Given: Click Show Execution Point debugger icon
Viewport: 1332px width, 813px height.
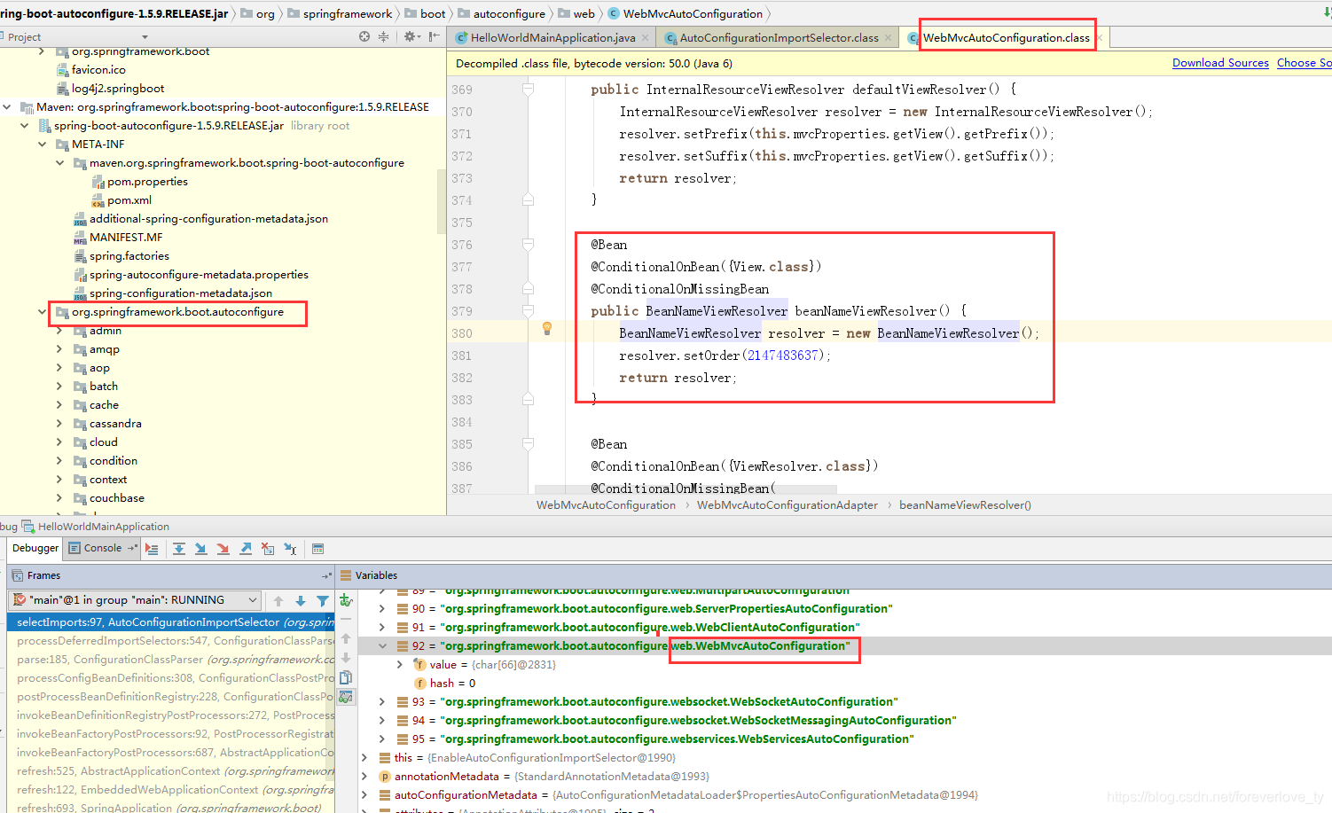Looking at the screenshot, I should (x=152, y=549).
